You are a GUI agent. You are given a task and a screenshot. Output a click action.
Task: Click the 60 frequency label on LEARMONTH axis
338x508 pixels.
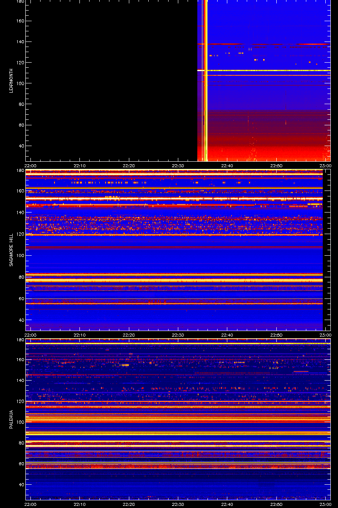click(x=22, y=125)
